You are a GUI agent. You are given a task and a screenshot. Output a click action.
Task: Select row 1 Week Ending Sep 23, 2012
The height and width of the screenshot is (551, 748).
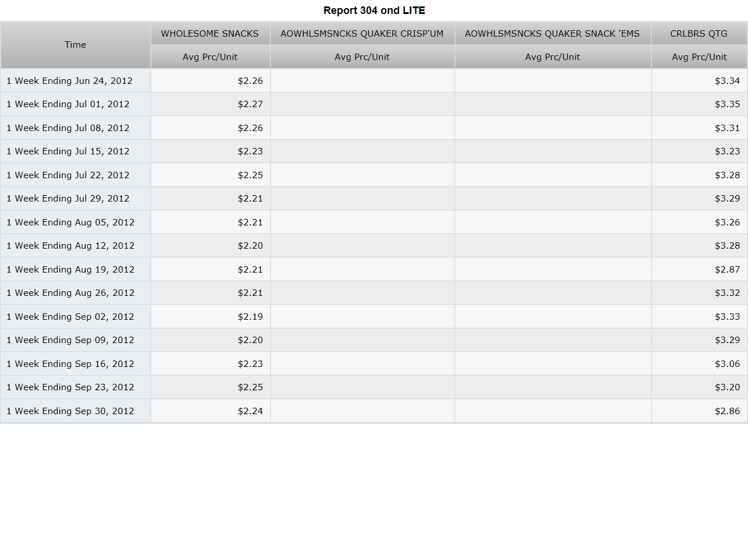(374, 387)
